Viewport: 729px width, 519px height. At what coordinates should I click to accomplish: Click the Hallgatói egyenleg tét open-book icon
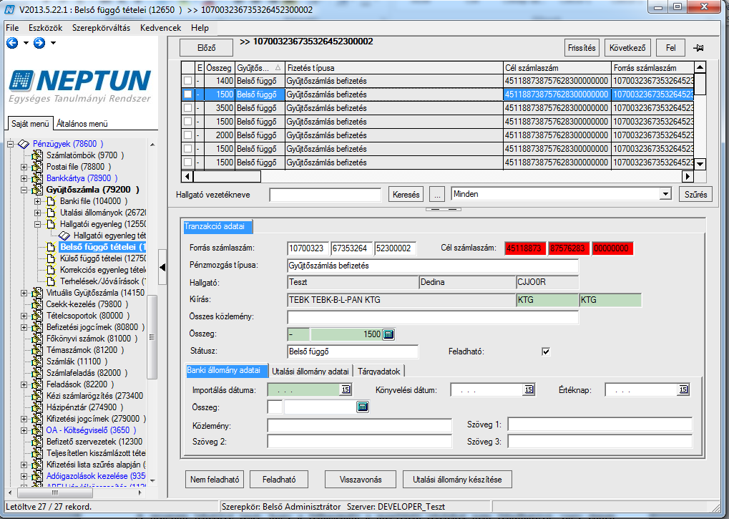tap(64, 236)
